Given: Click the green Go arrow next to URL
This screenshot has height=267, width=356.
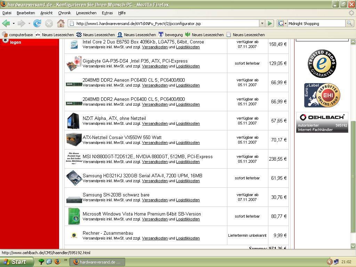Looking at the screenshot, I should pos(270,23).
